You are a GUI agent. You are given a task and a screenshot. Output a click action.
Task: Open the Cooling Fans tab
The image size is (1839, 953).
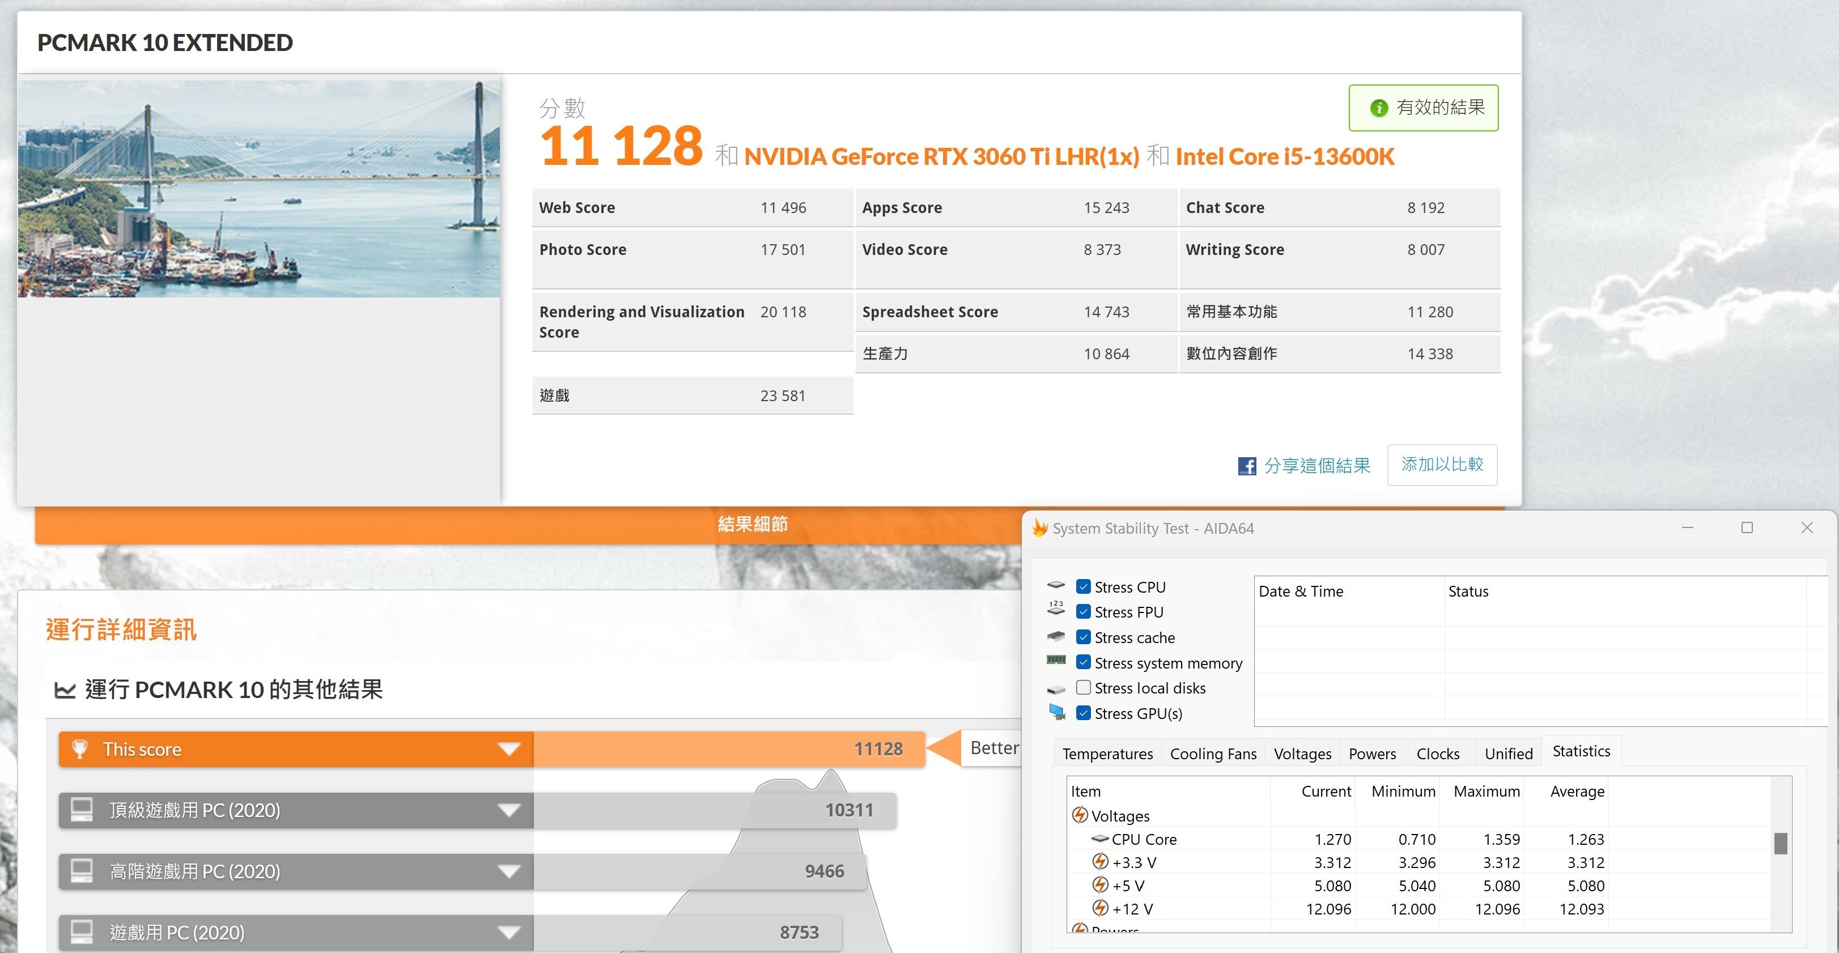point(1212,754)
